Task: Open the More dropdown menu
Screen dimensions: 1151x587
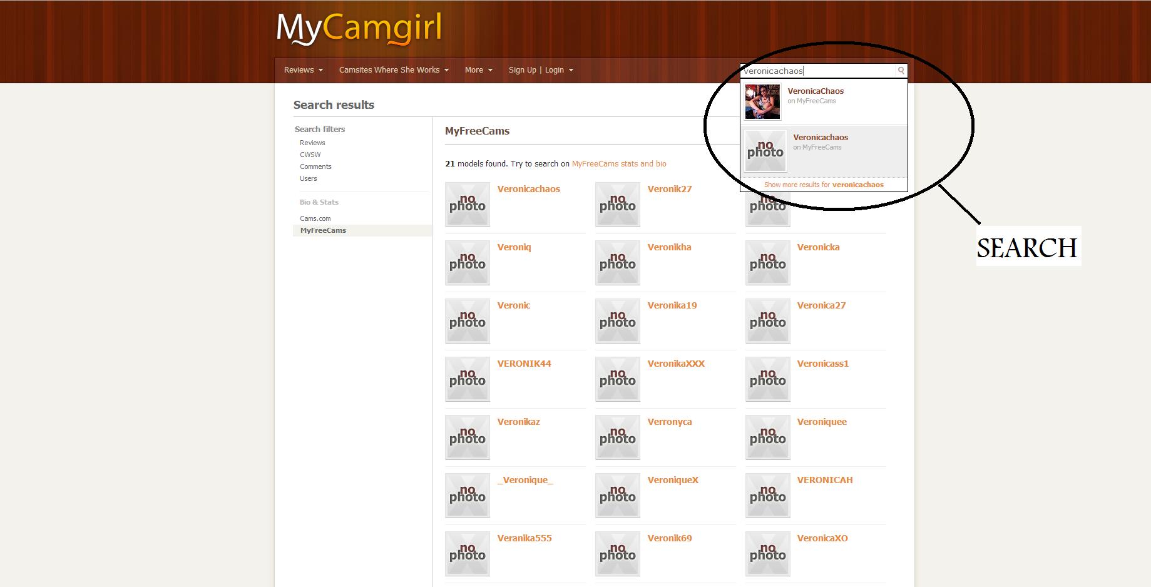Action: 479,70
